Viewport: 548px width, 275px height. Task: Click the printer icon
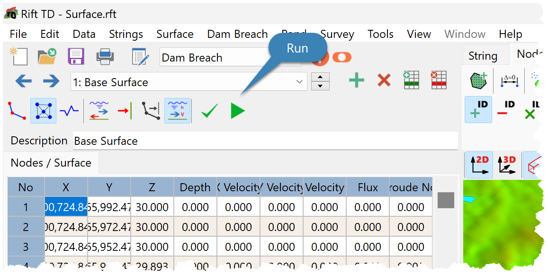tap(105, 57)
